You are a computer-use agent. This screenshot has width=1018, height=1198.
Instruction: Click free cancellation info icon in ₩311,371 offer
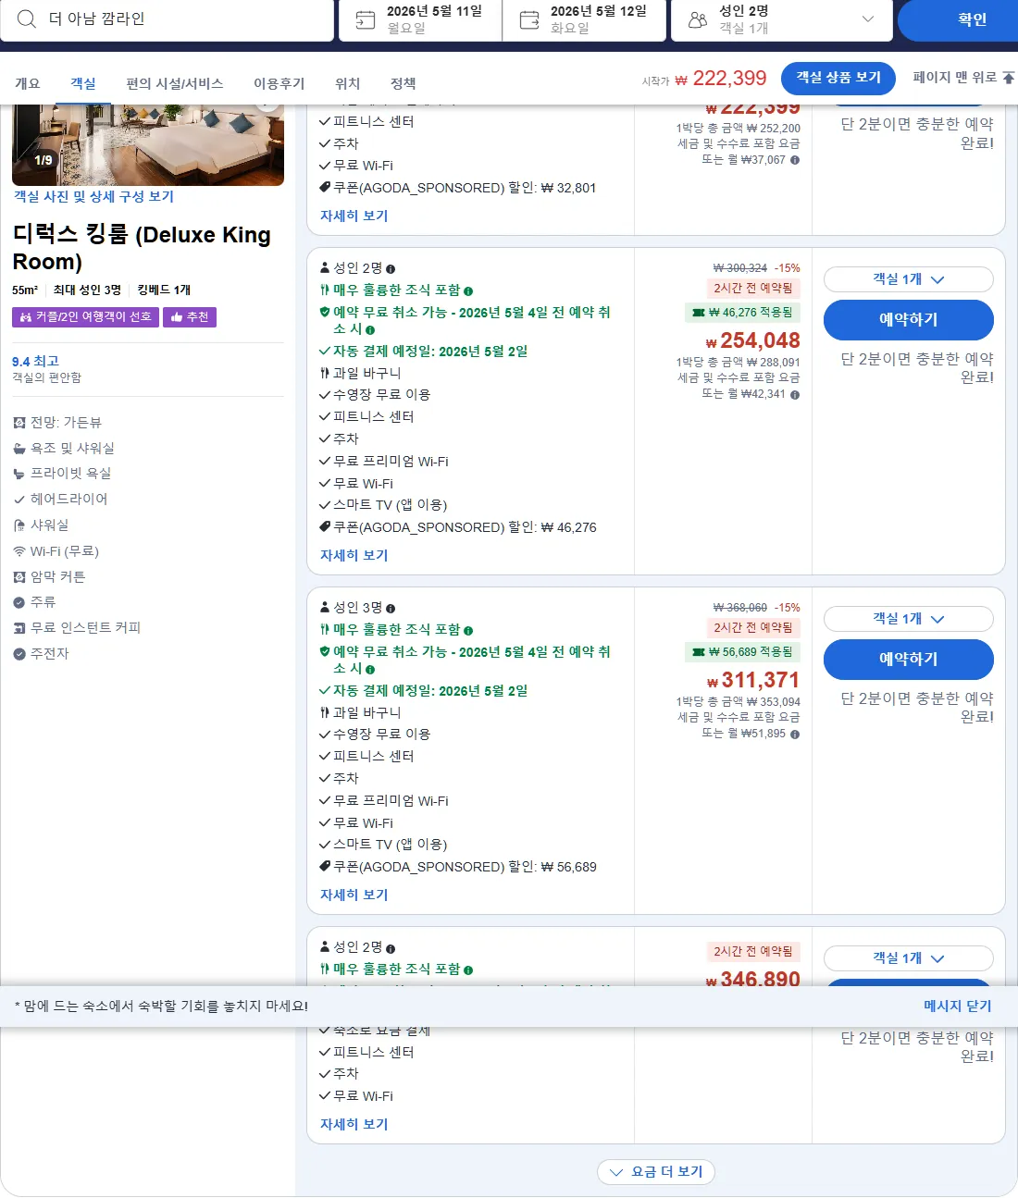click(x=370, y=670)
